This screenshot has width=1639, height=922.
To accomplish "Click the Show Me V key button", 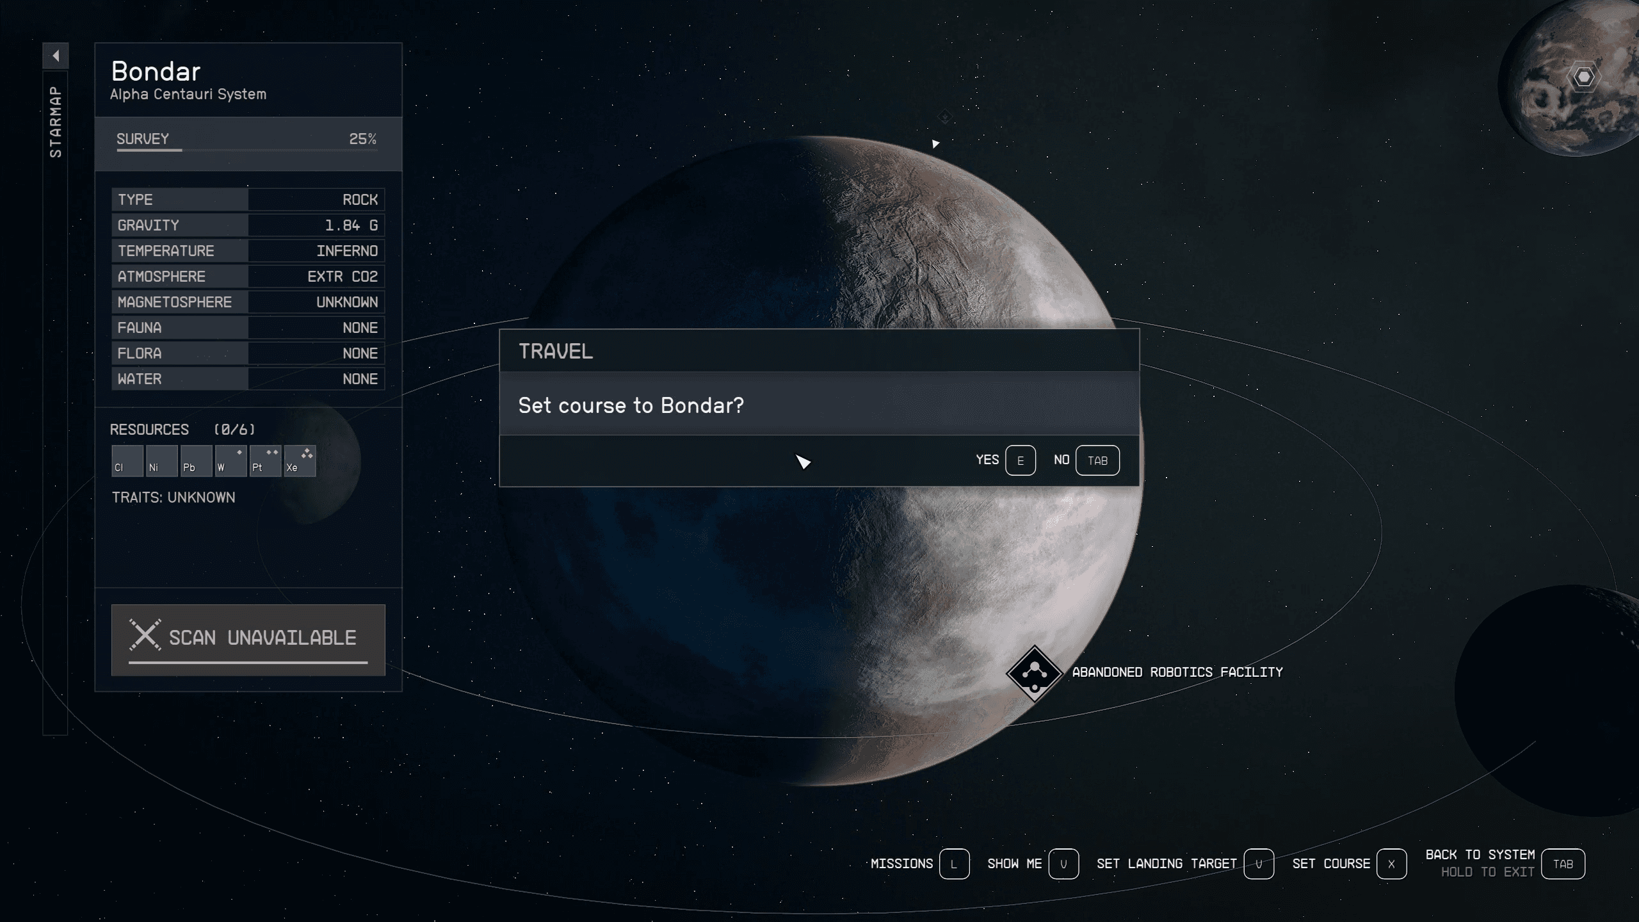I will pos(1063,864).
